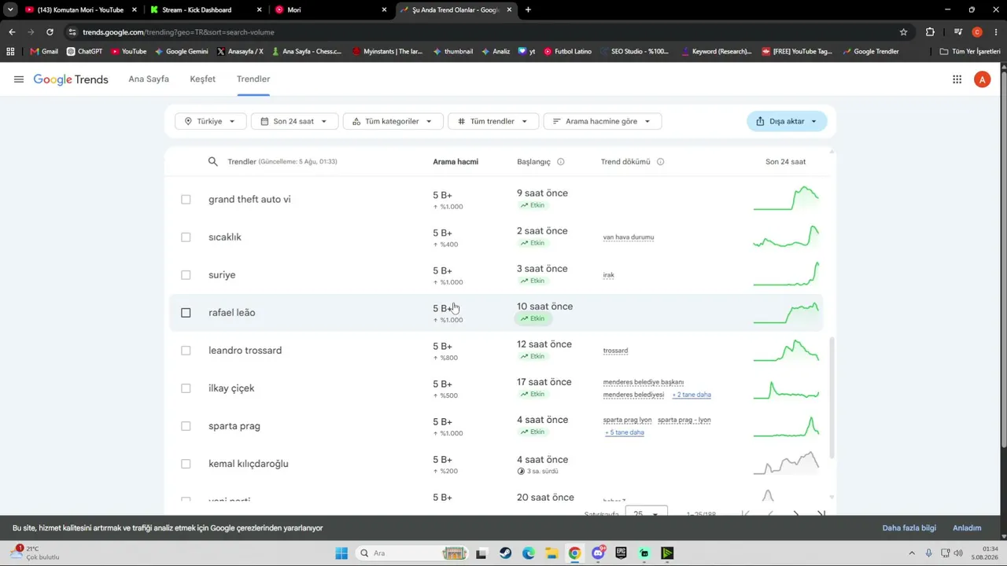The image size is (1007, 566).
Task: Click info icon next to Başlangıç
Action: click(561, 162)
